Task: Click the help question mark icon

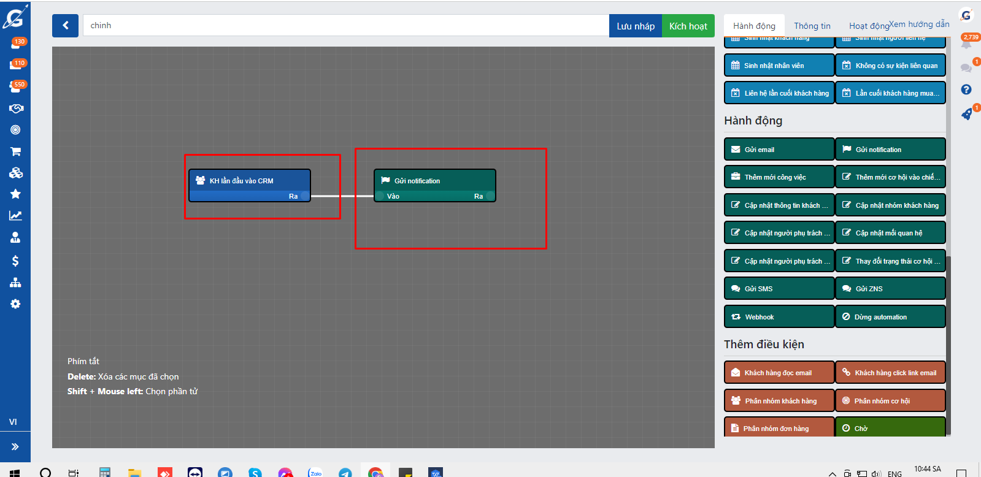Action: (966, 90)
